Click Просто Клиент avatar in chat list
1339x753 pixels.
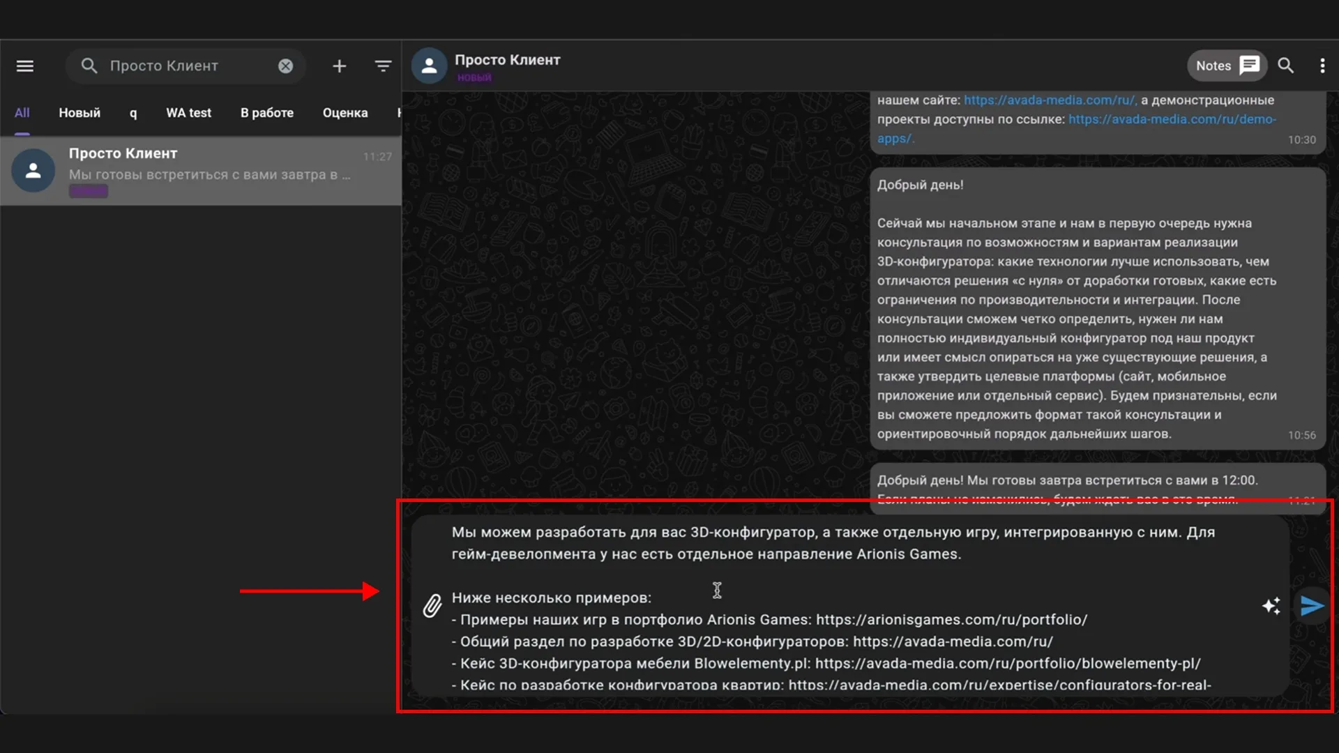pos(33,170)
